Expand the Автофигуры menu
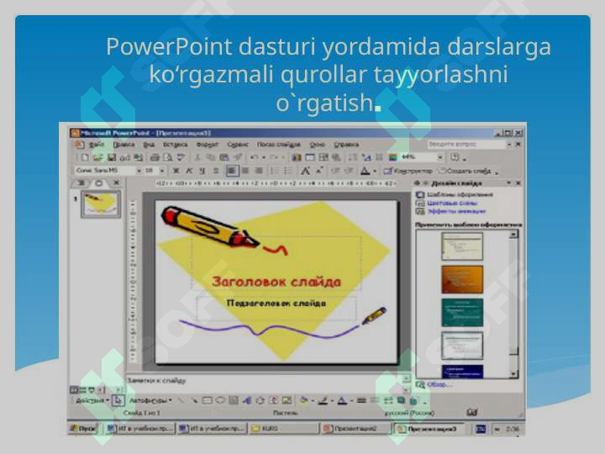 click(x=150, y=400)
